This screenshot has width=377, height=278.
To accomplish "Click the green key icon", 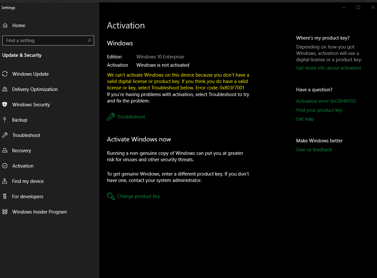I will [x=111, y=196].
